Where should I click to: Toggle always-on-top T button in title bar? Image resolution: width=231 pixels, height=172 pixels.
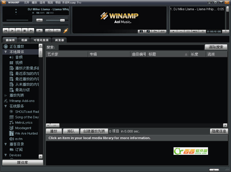(x=221, y=2)
